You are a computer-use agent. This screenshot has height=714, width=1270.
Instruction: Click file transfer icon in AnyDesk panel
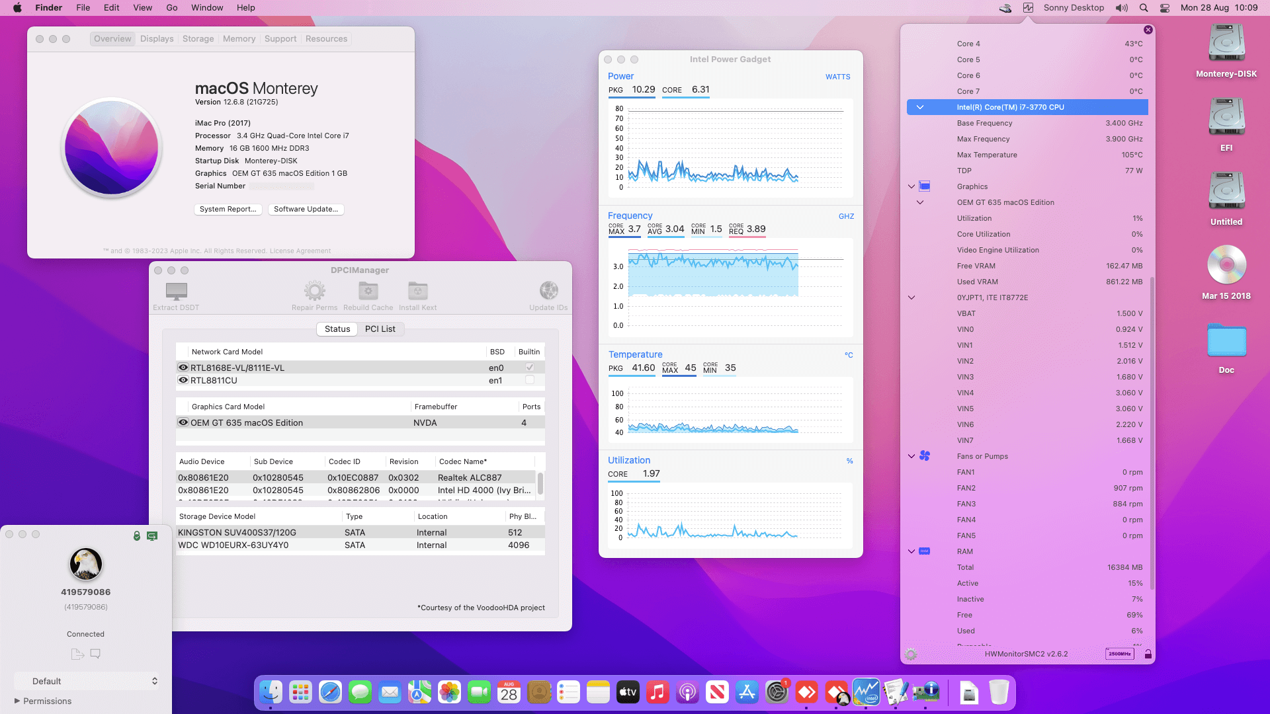pos(77,654)
